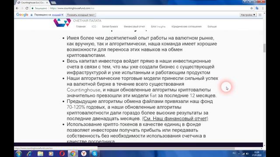Open 'Юридические соглашения' nav item
The height and width of the screenshot is (157, 280).
coord(186,27)
